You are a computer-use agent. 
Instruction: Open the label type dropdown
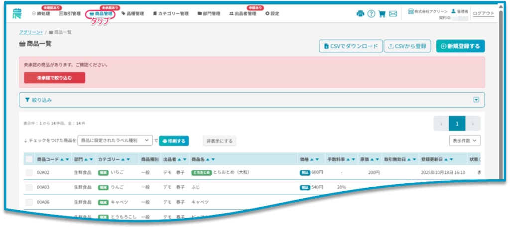tap(115, 141)
